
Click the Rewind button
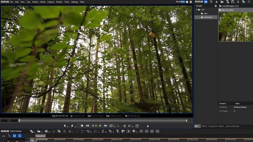[87, 126]
